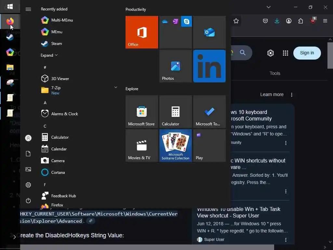The image size is (333, 250).
Task: Click the Google search magnifier button
Action: [x=243, y=52]
